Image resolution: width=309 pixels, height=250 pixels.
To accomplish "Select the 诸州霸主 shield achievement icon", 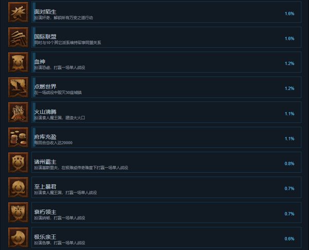I will tap(19, 162).
